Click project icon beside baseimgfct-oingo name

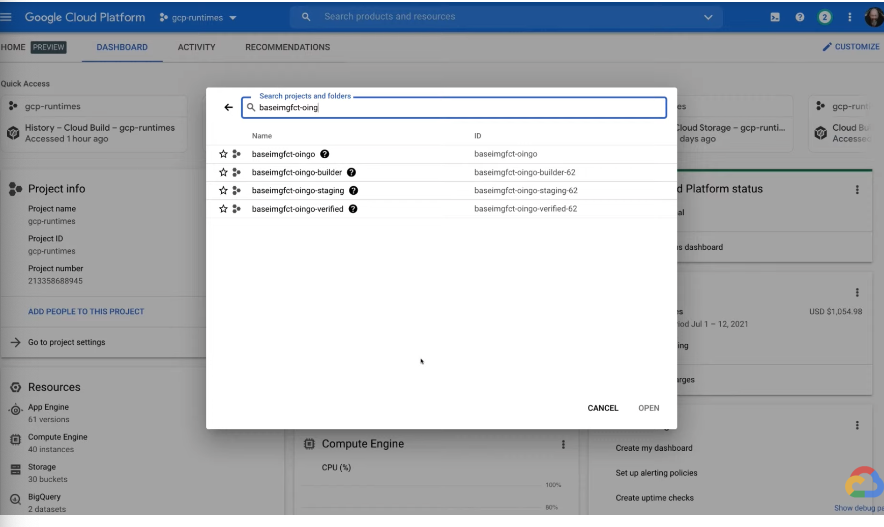[x=237, y=154]
